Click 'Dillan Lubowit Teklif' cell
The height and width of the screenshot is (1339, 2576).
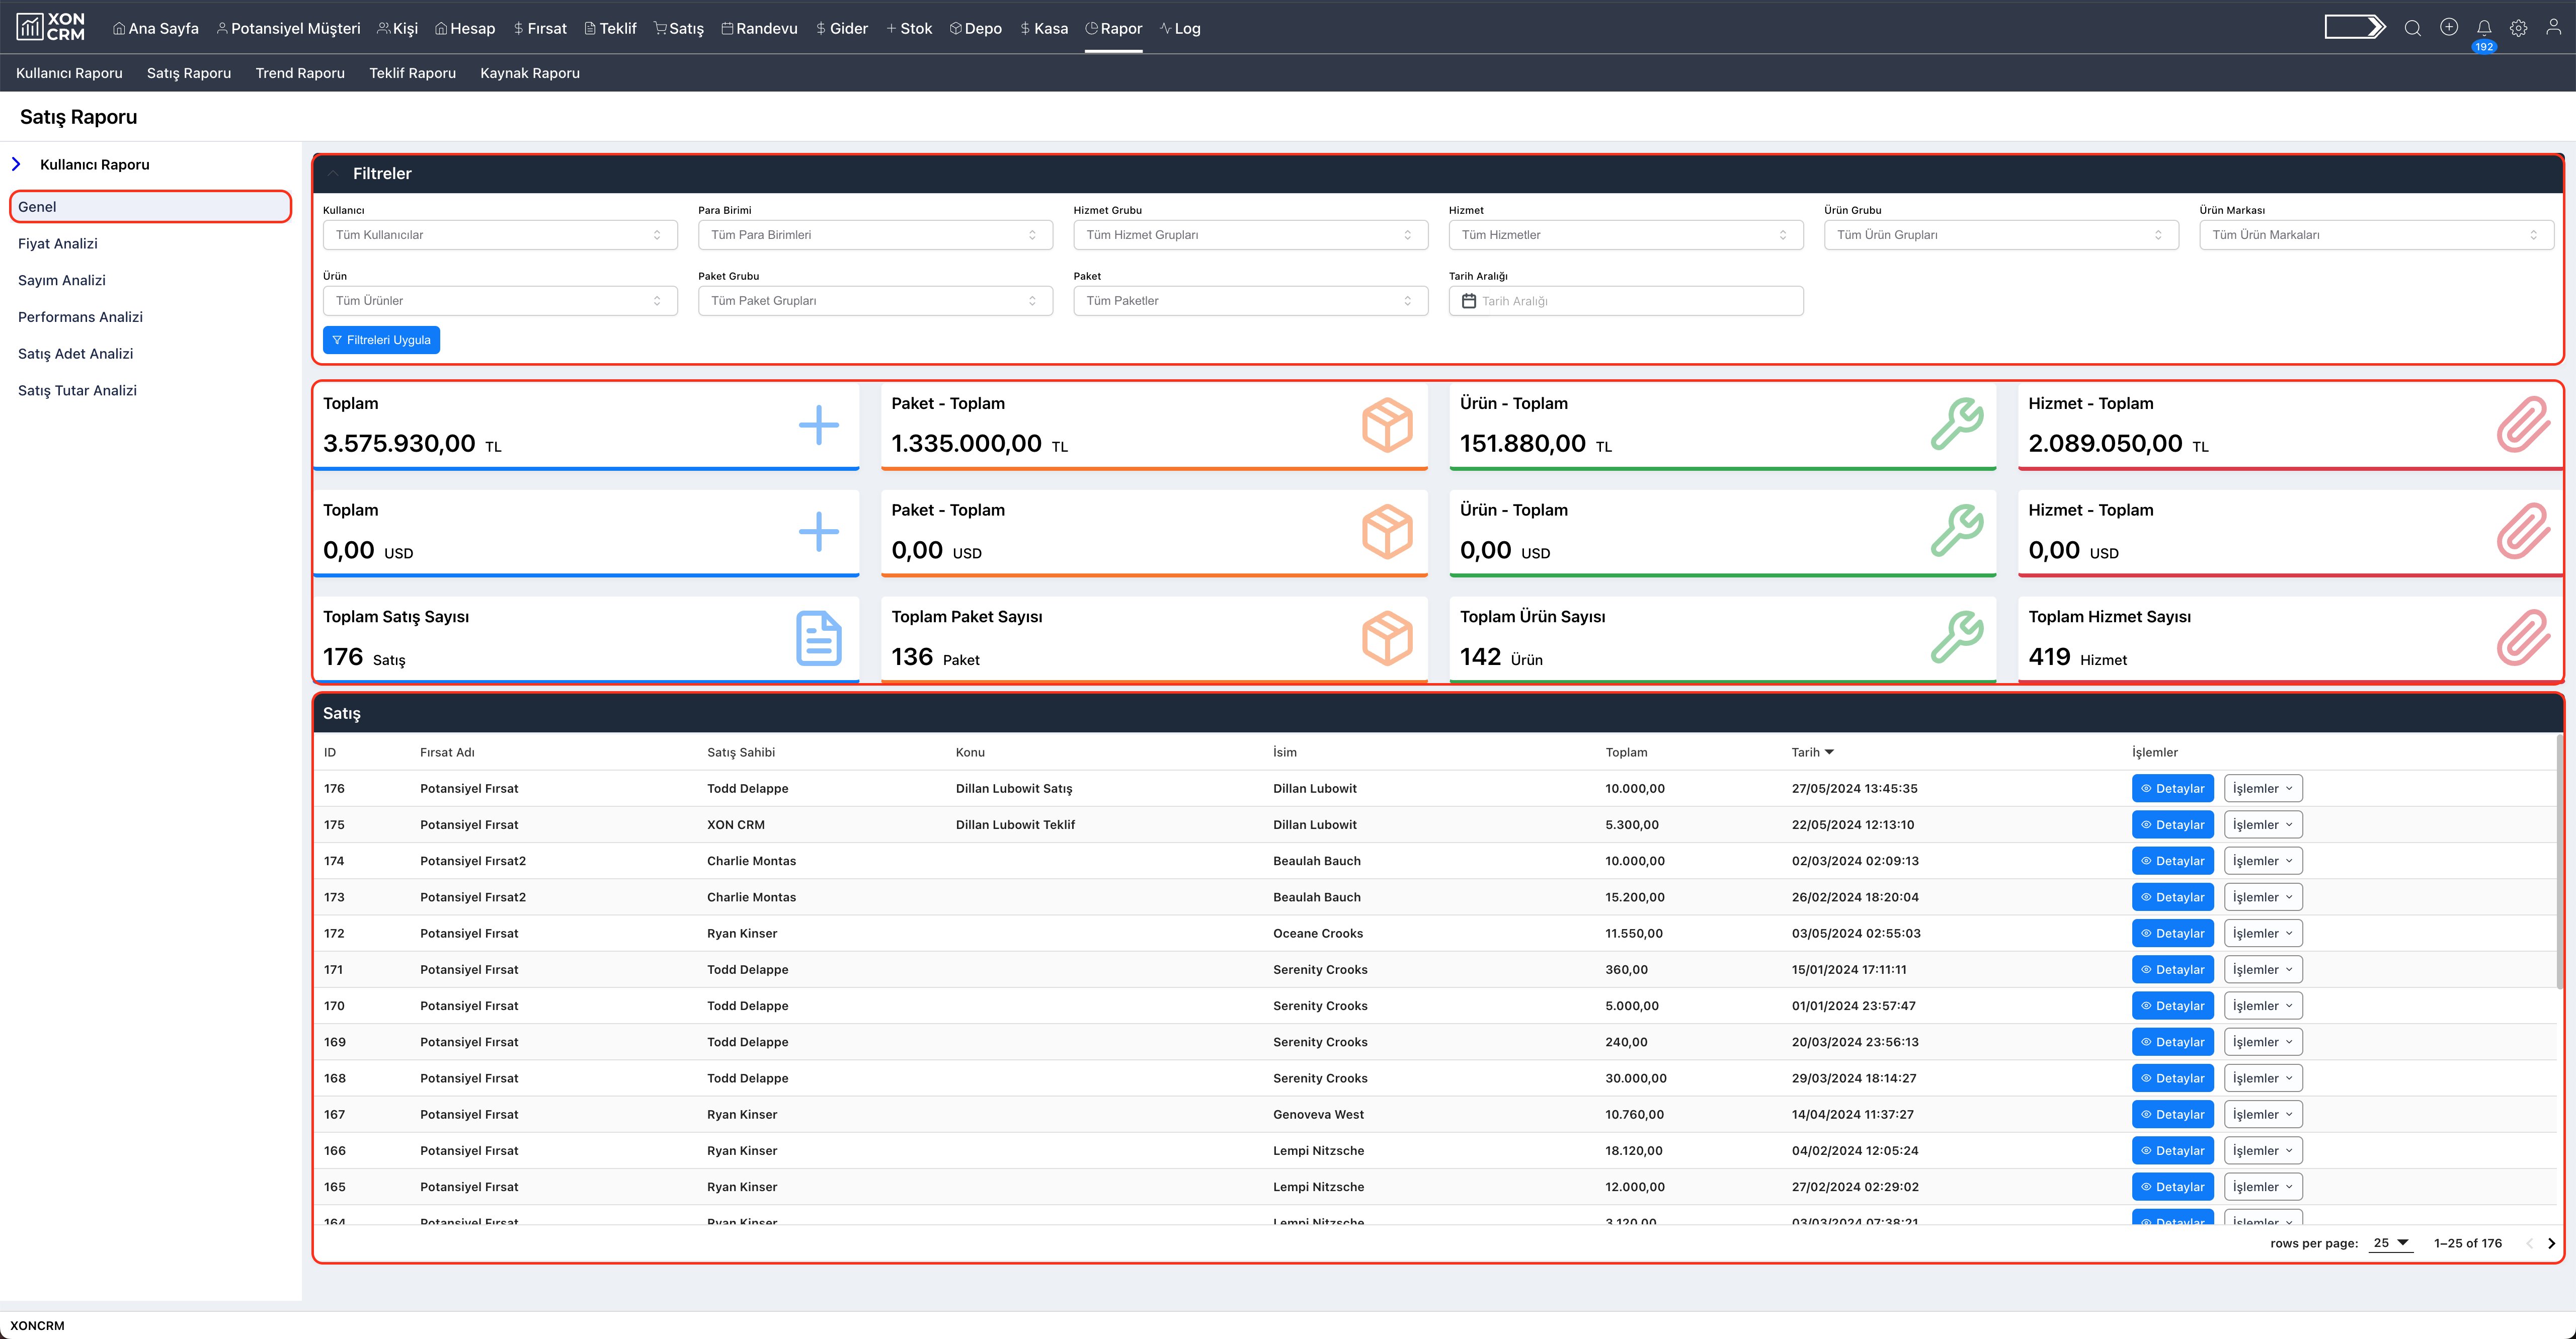(x=1015, y=825)
